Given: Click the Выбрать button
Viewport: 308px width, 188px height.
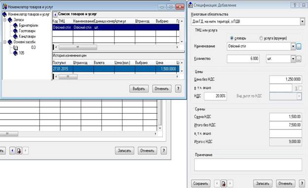Looking at the screenshot, I should 139,89.
